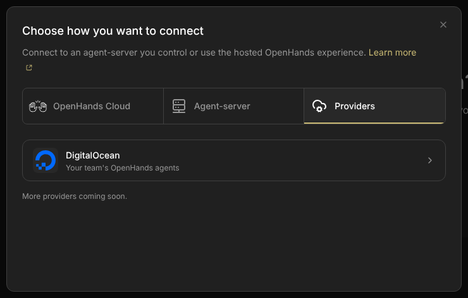Choose the DigitalOcean provider name
The image size is (468, 298).
coord(93,155)
